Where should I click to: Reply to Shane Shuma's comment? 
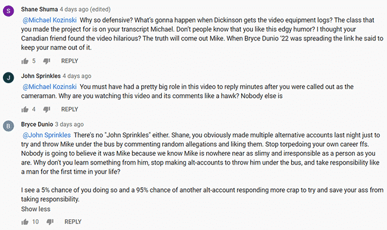pyautogui.click(x=70, y=61)
